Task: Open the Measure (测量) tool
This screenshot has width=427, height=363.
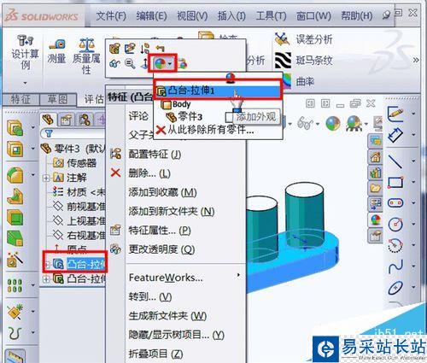Action: pos(56,51)
